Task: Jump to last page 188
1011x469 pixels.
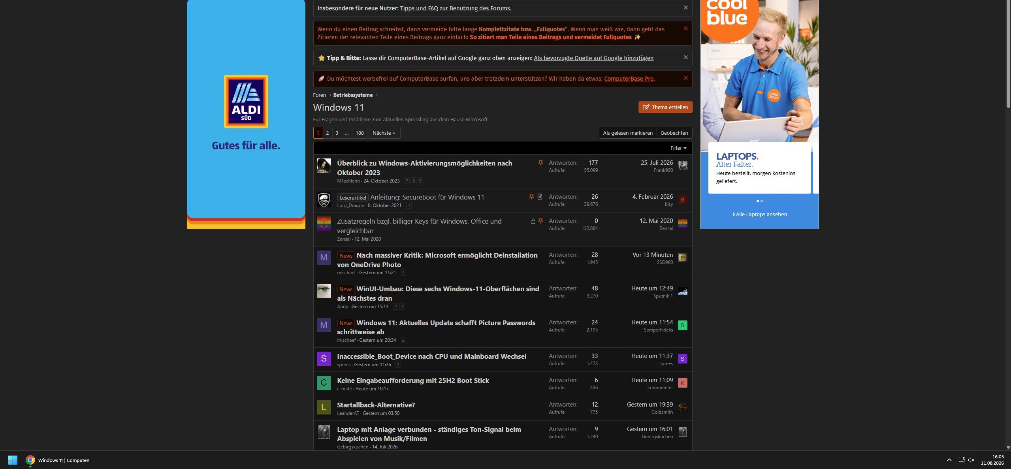Action: coord(360,133)
